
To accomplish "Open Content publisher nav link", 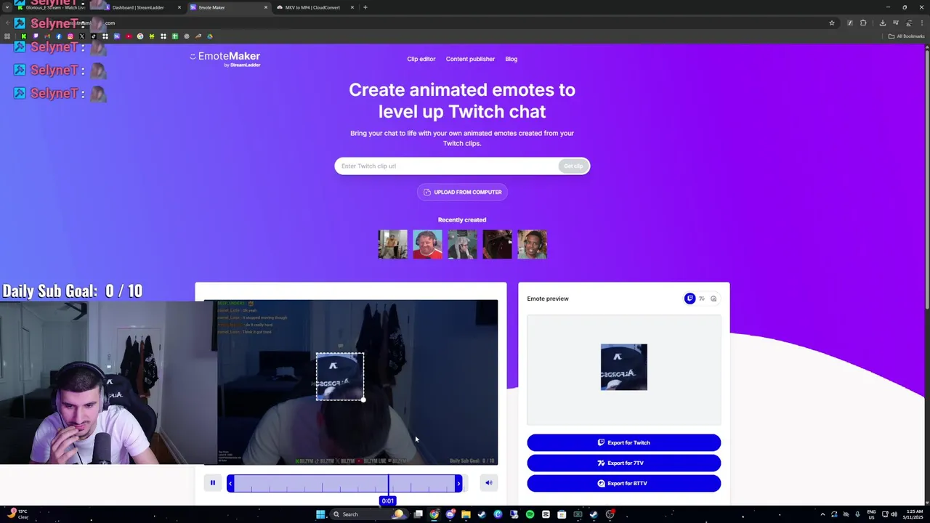I will (x=470, y=59).
